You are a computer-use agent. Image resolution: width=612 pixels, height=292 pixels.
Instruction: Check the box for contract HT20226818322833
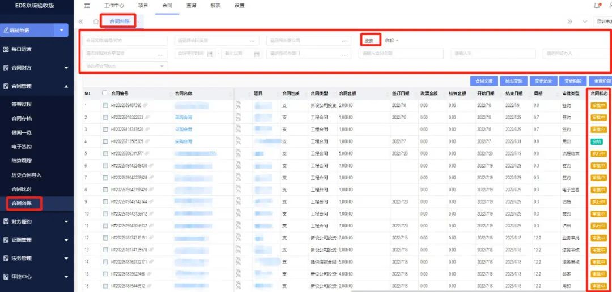click(105, 117)
